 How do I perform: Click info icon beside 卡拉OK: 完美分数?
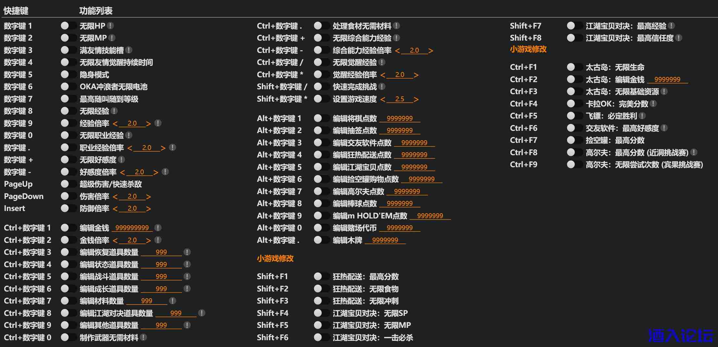(x=653, y=104)
